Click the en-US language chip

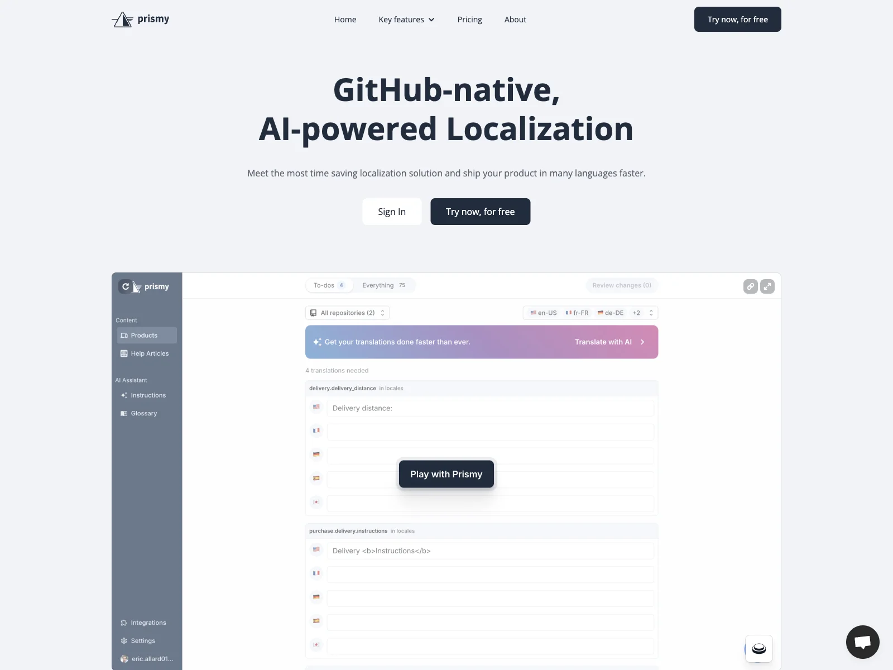tap(544, 313)
